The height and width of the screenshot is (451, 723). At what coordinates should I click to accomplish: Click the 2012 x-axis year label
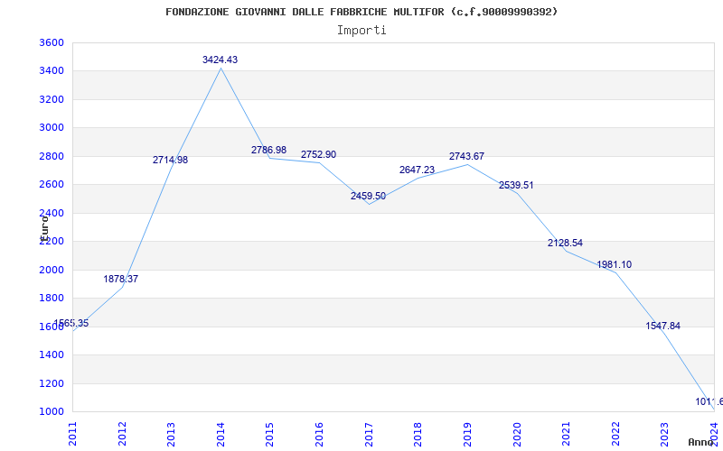(122, 435)
